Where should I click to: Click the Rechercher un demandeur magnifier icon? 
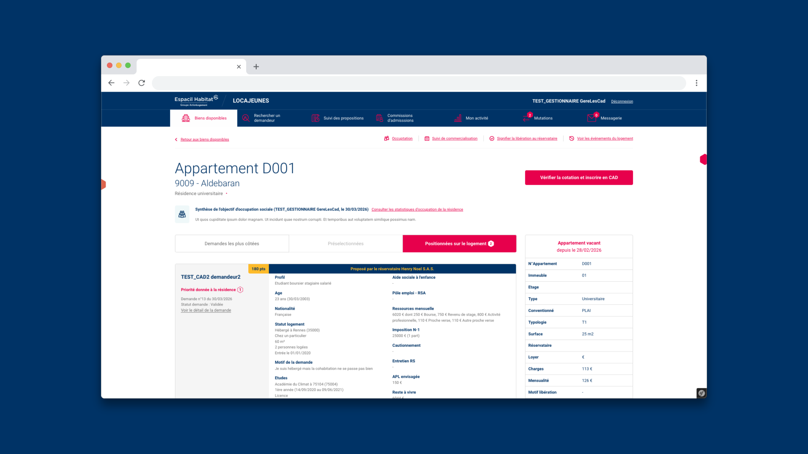pos(246,118)
